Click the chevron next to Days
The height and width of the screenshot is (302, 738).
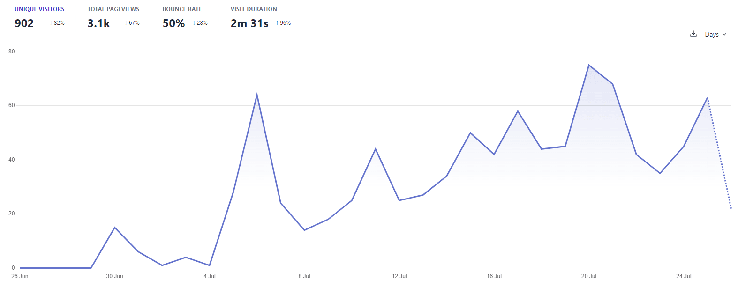[x=724, y=34]
